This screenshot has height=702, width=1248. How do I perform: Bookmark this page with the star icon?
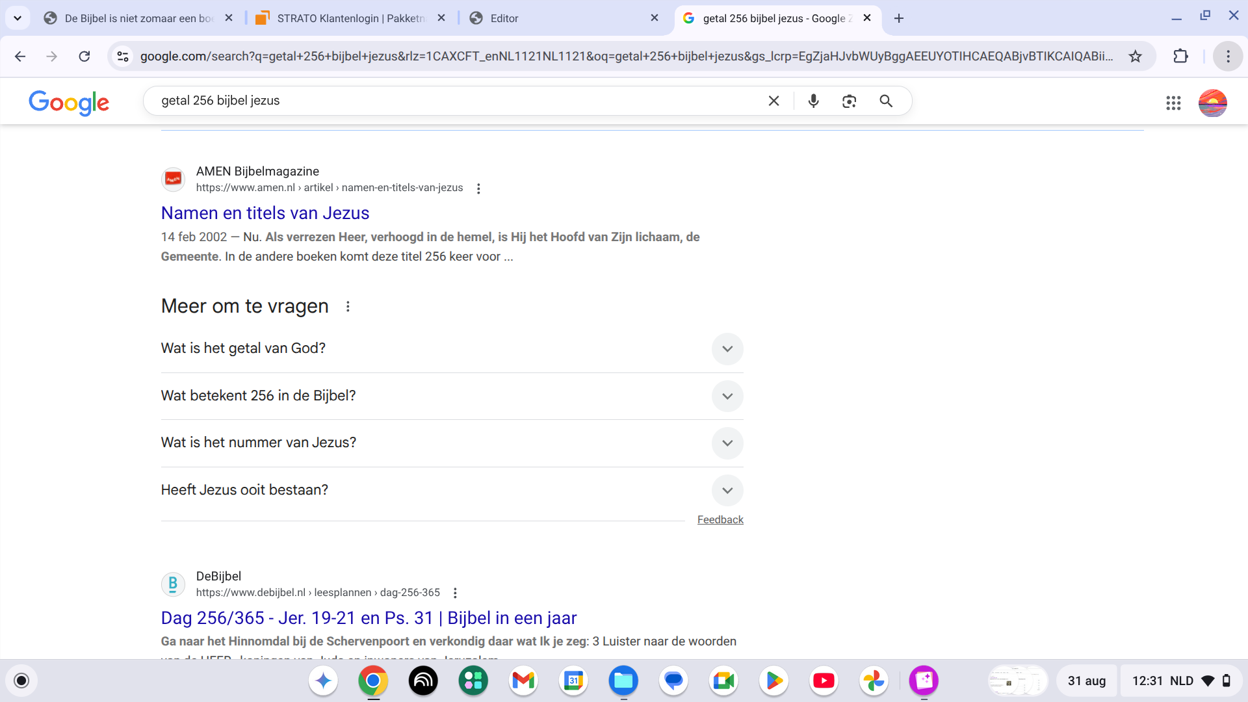tap(1135, 57)
